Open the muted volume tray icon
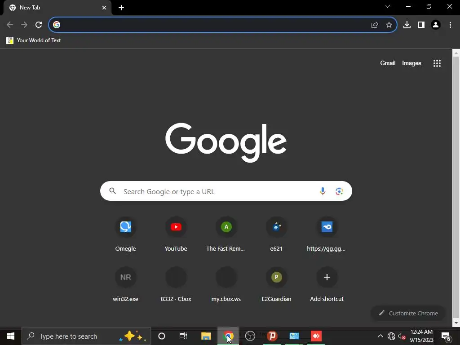The width and height of the screenshot is (460, 345). point(401,336)
